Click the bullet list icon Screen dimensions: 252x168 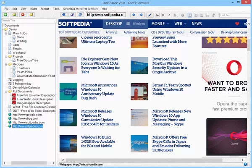pyautogui.click(x=207, y=15)
